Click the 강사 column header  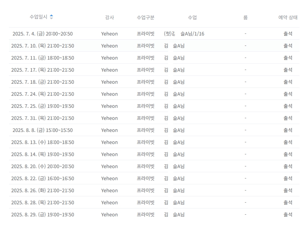tap(109, 18)
